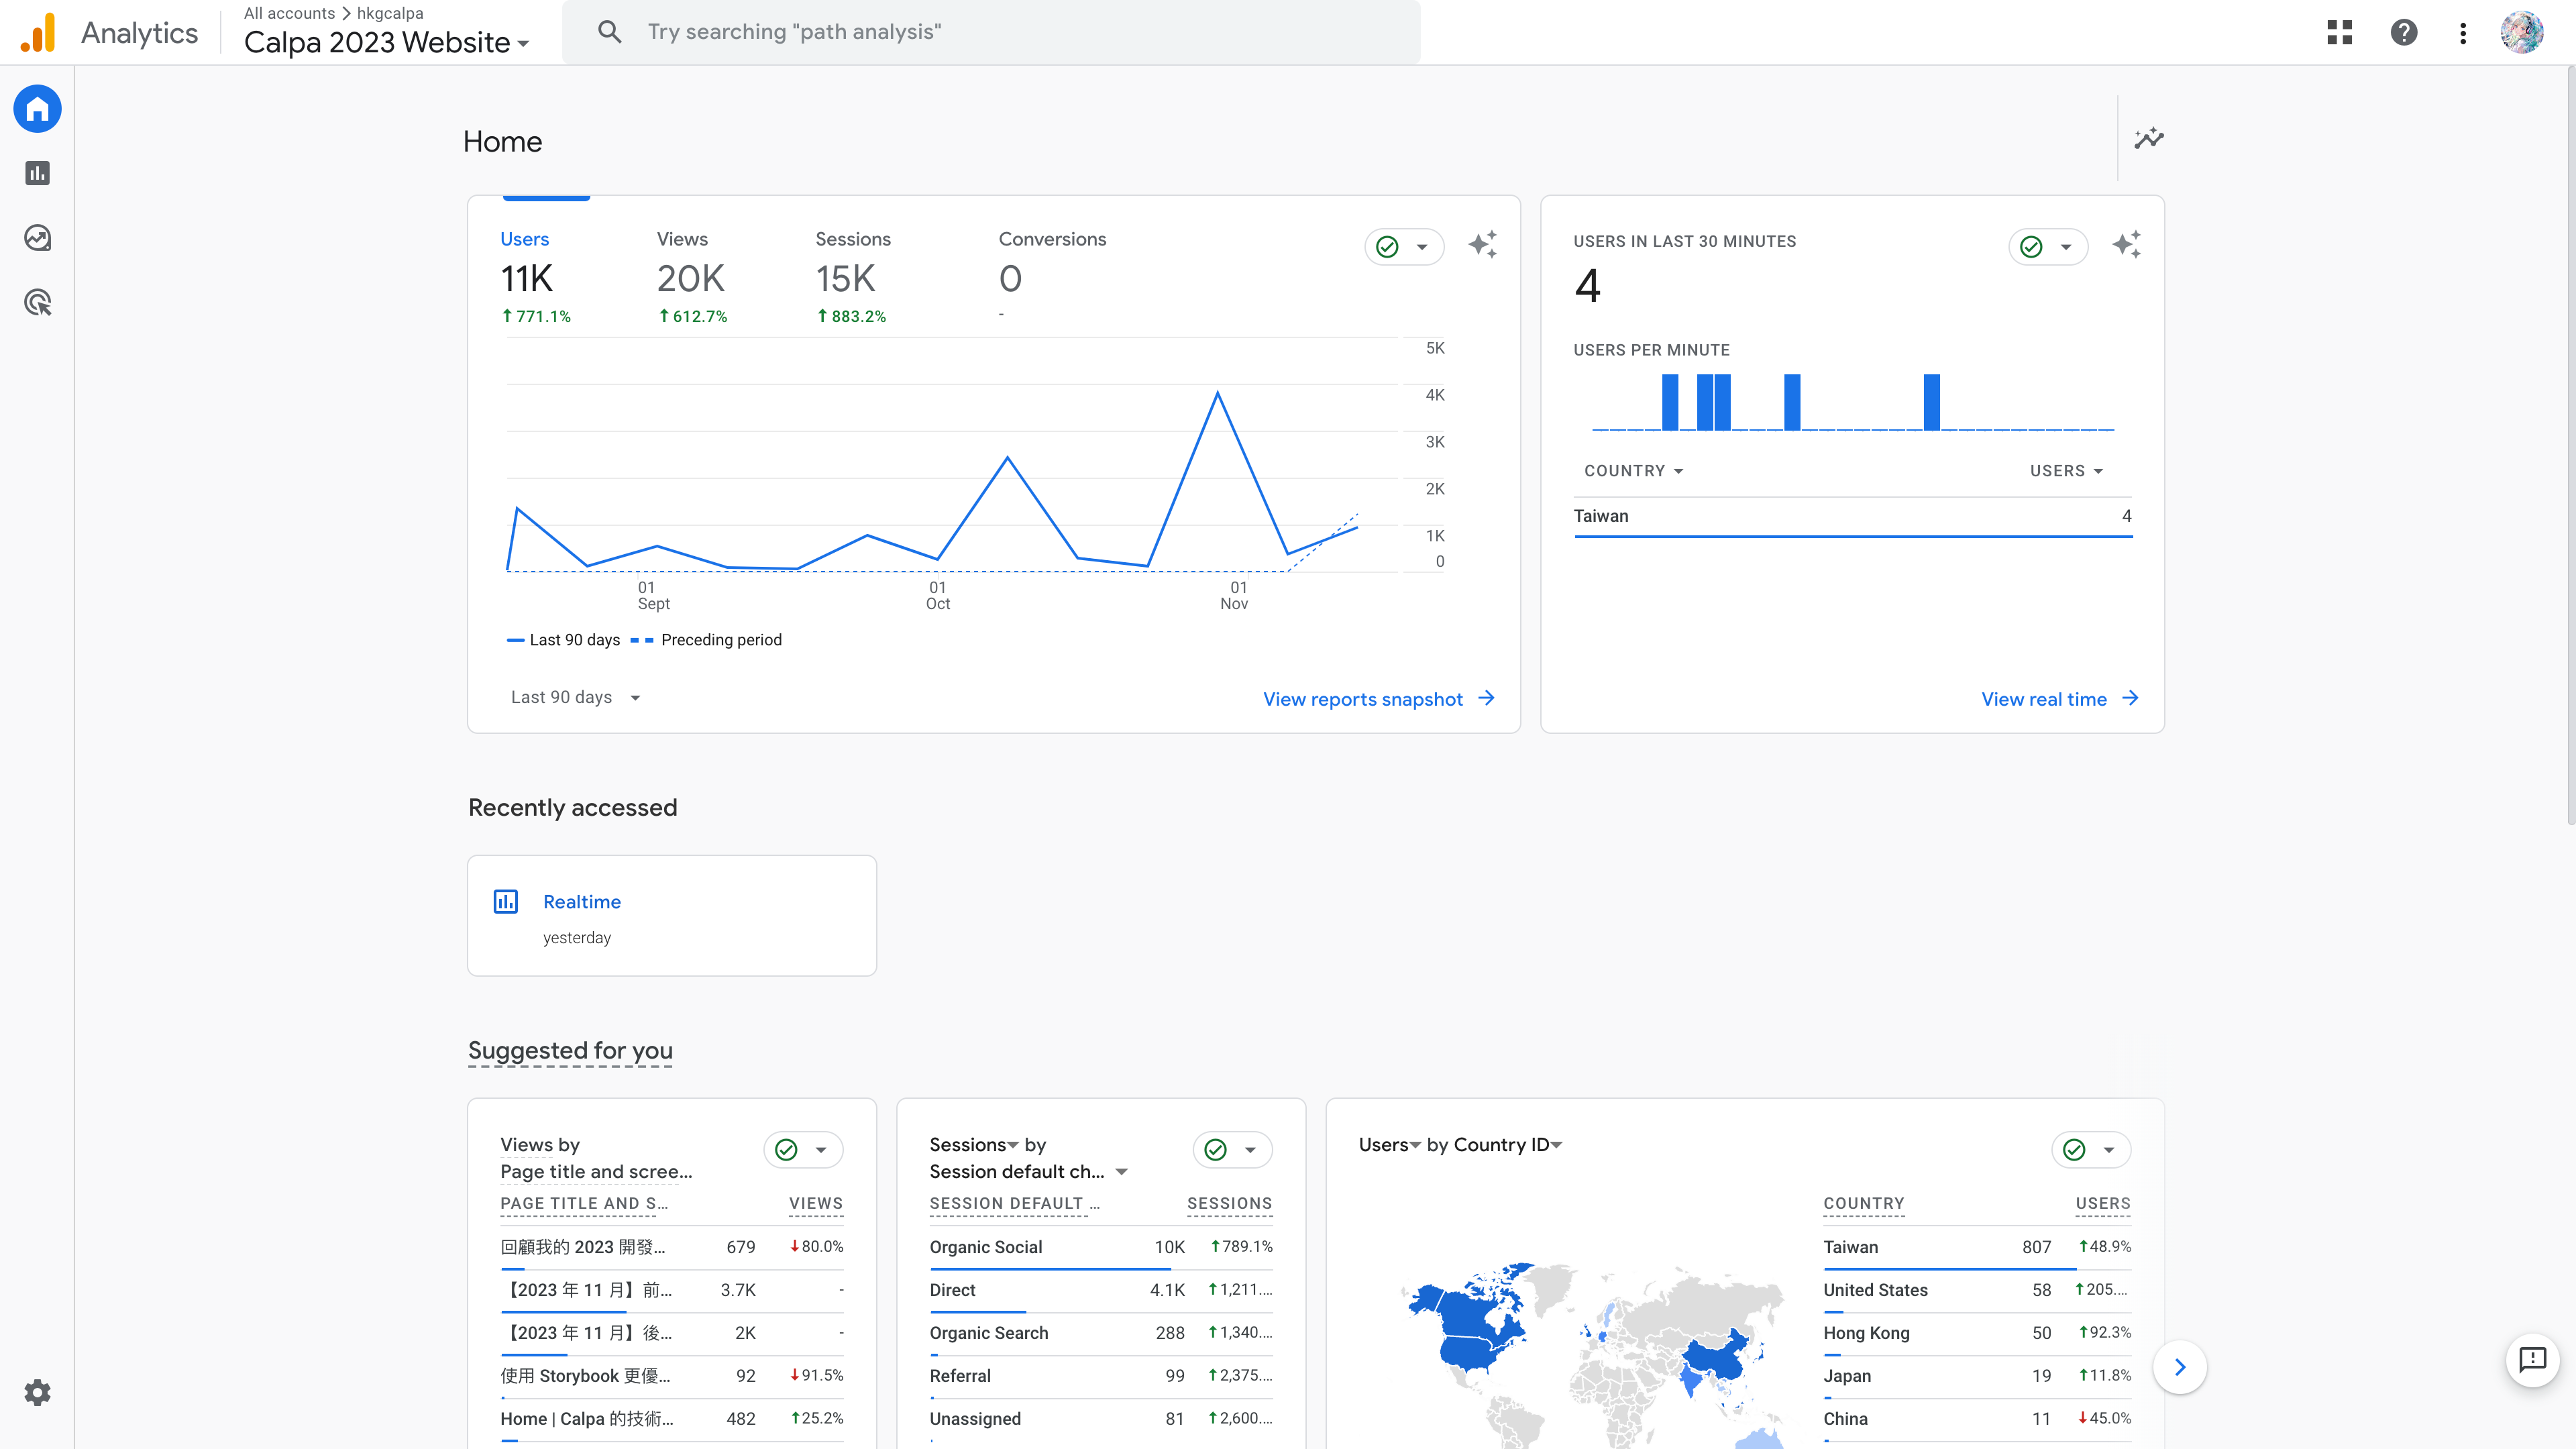Click Referral sessions row
The image size is (2576, 1449).
click(1100, 1376)
